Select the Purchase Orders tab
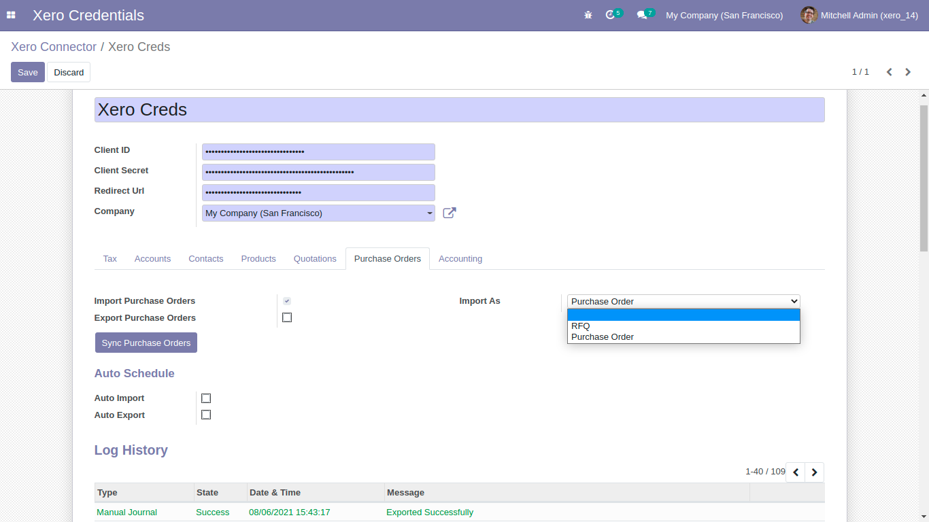Viewport: 929px width, 522px height. pyautogui.click(x=388, y=259)
